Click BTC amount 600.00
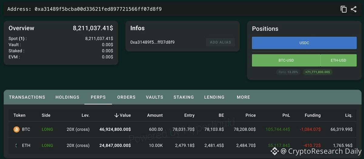Image resolution: width=364 pixels, height=159 pixels. tap(156, 129)
